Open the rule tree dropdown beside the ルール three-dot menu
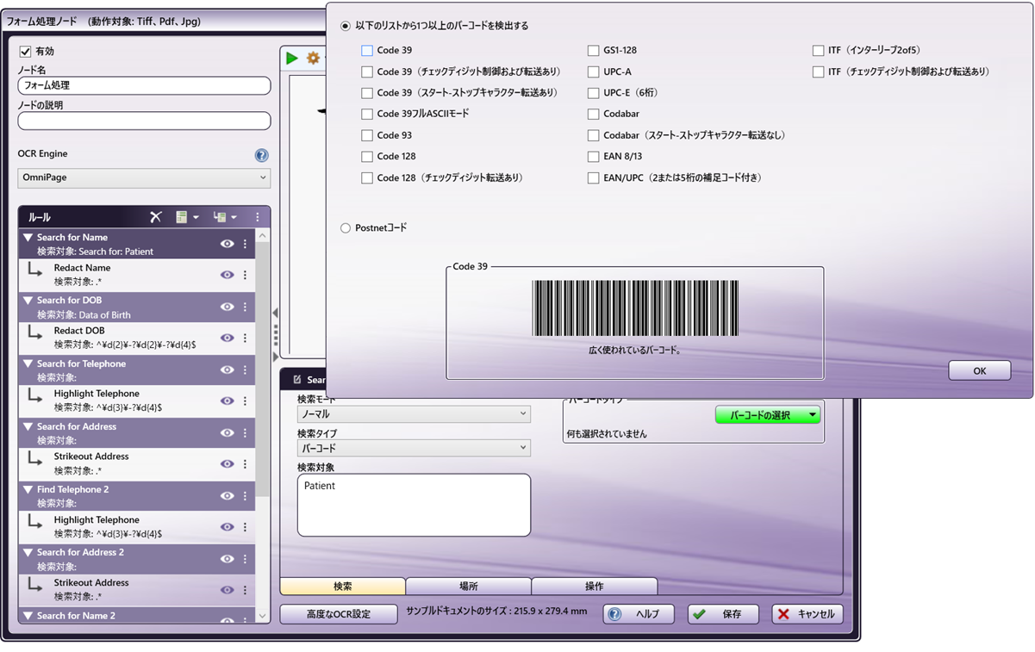 [224, 217]
